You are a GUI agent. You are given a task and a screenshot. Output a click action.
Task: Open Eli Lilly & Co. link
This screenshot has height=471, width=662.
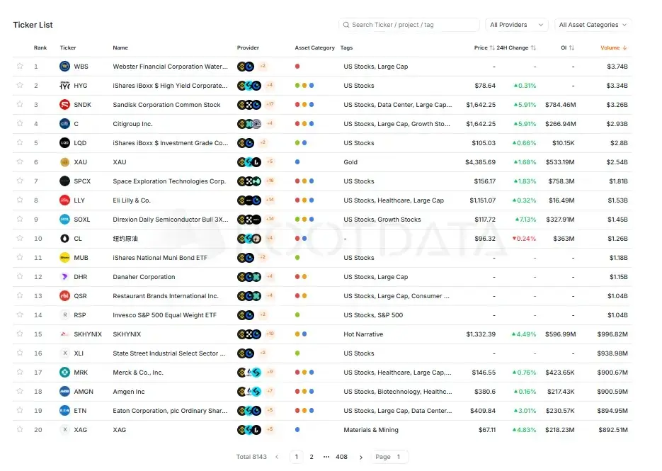click(132, 200)
